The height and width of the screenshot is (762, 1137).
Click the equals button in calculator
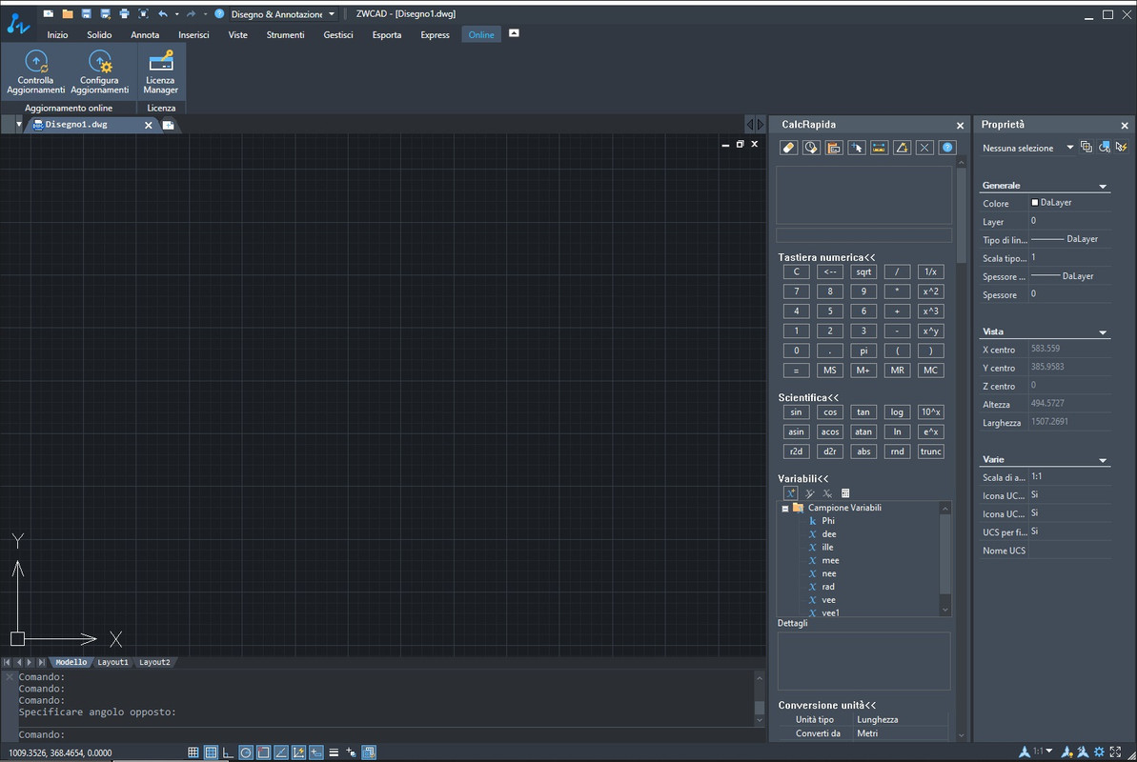796,371
